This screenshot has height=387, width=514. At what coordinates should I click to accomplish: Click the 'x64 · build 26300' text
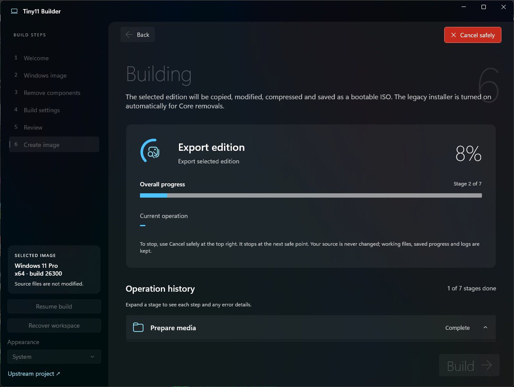[x=38, y=273]
